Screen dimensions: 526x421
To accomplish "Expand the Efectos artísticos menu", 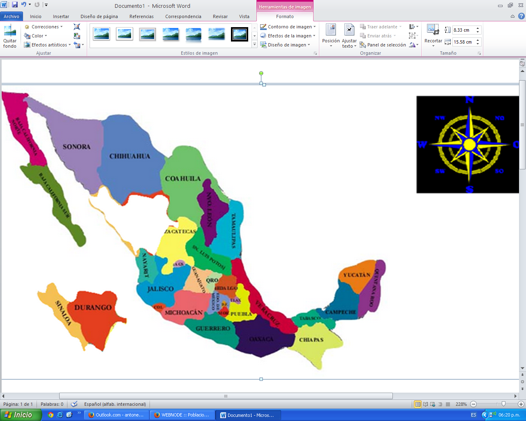I will click(48, 45).
